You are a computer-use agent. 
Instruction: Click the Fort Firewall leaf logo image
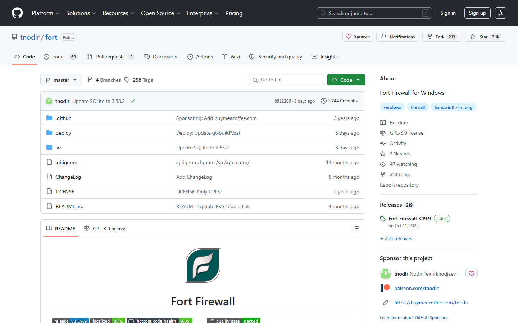click(x=203, y=266)
